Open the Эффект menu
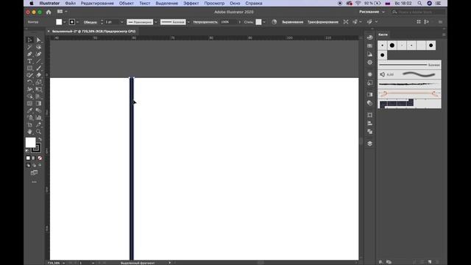The image size is (471, 265). pos(191,3)
